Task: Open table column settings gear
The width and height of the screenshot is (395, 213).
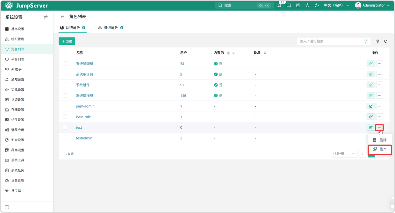Action: coord(377,41)
